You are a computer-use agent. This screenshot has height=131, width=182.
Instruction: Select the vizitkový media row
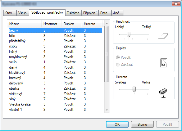pyautogui.click(x=55, y=94)
